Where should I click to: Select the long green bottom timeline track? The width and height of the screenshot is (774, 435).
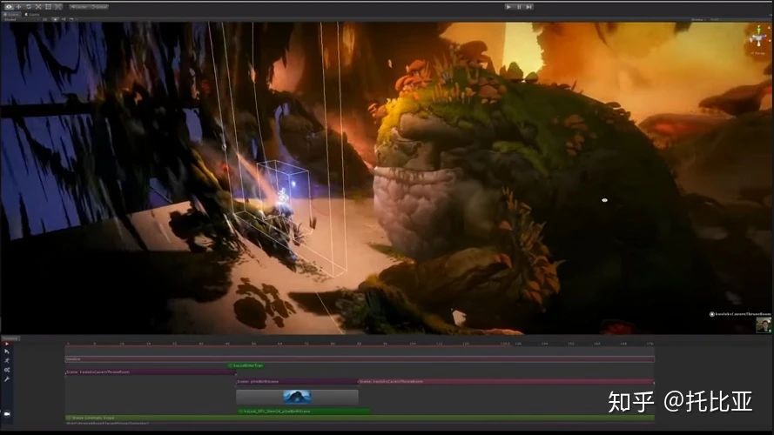(360, 418)
